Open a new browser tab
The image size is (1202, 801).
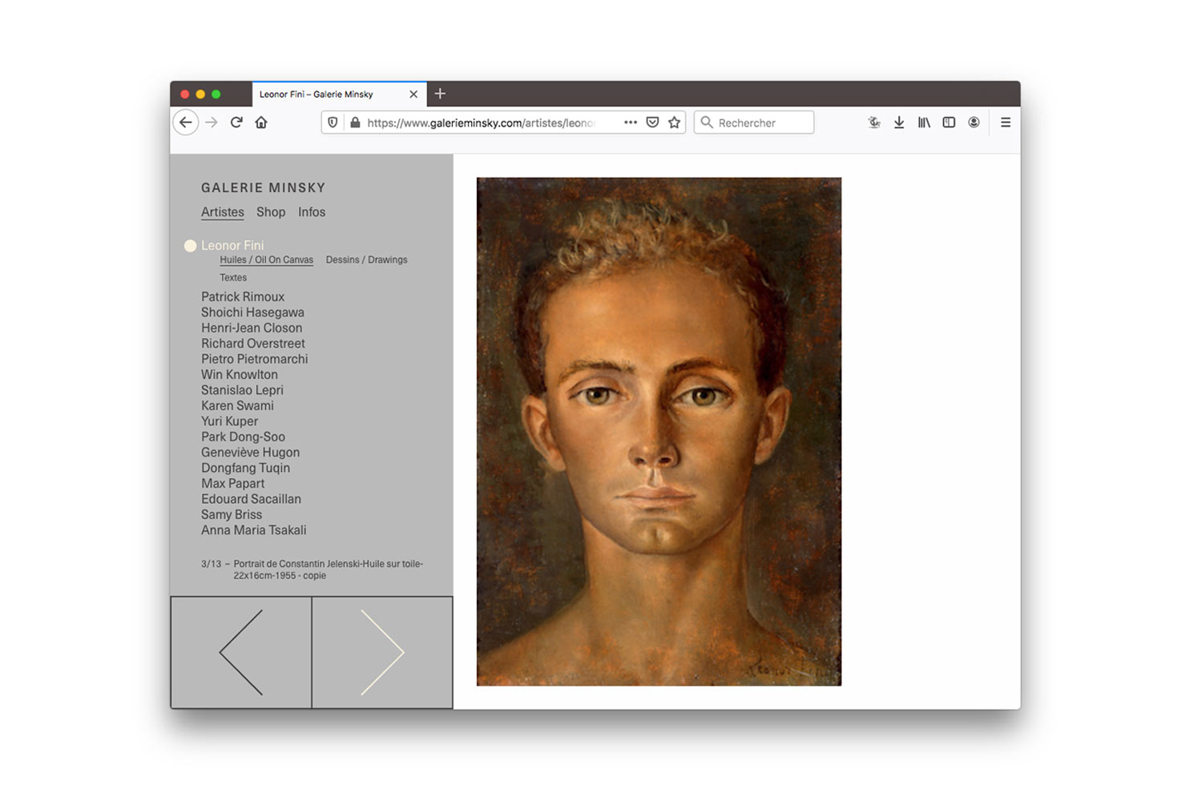point(440,94)
